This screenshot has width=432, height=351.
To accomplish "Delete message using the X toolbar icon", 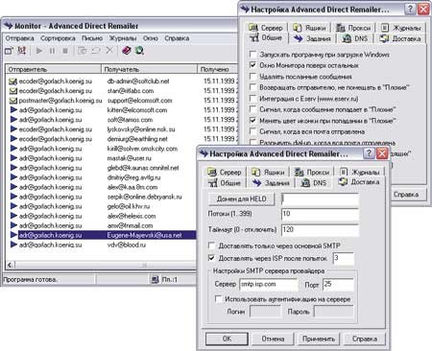I will (109, 50).
